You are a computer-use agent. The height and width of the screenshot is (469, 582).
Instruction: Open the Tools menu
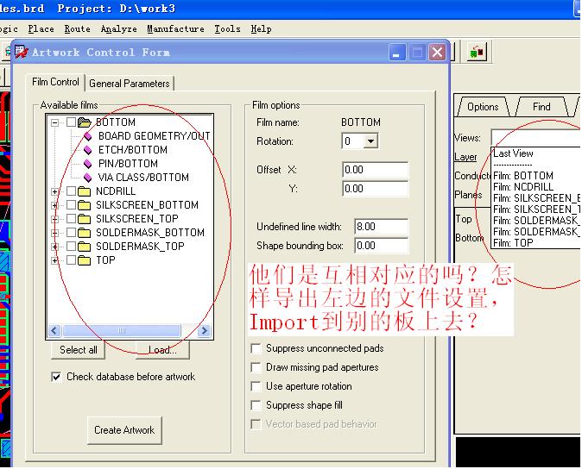coord(227,29)
